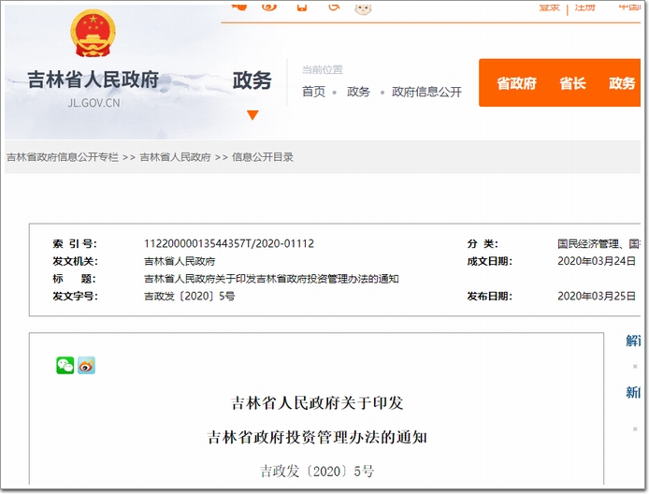Share the article via Weibo icon
Screen dimensions: 649x494
pyautogui.click(x=86, y=366)
